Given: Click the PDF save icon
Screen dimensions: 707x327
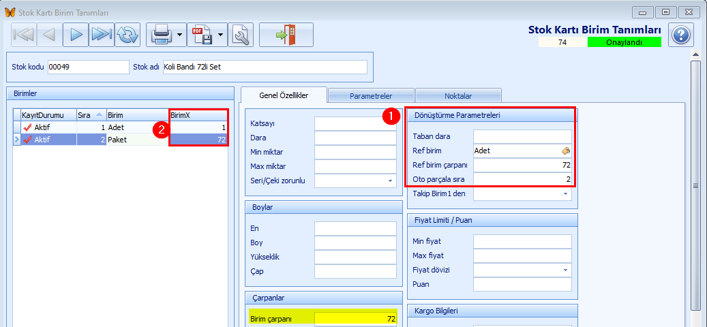Looking at the screenshot, I should point(202,35).
